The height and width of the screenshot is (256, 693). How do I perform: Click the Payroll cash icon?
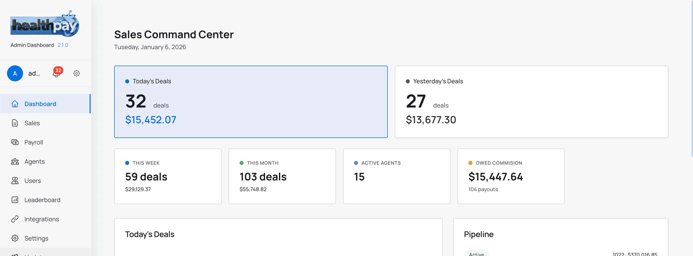pyautogui.click(x=15, y=142)
